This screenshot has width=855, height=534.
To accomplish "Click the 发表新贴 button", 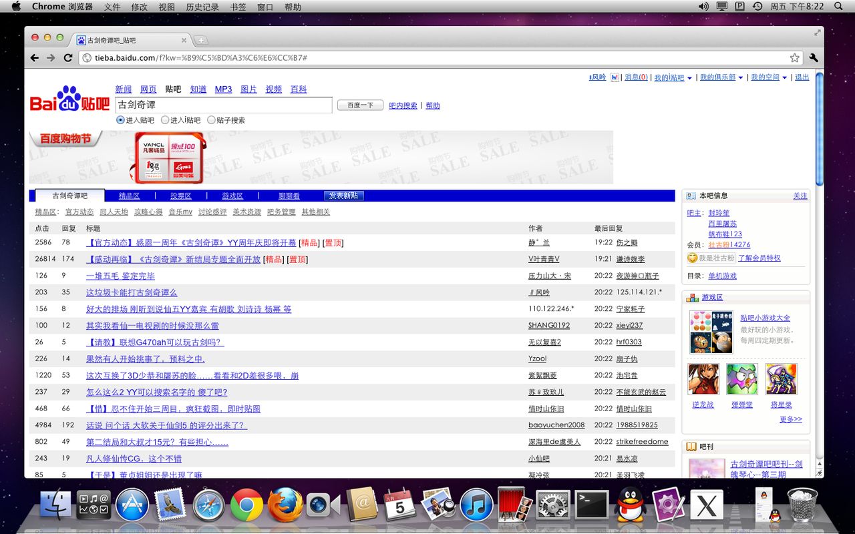I will pos(343,196).
